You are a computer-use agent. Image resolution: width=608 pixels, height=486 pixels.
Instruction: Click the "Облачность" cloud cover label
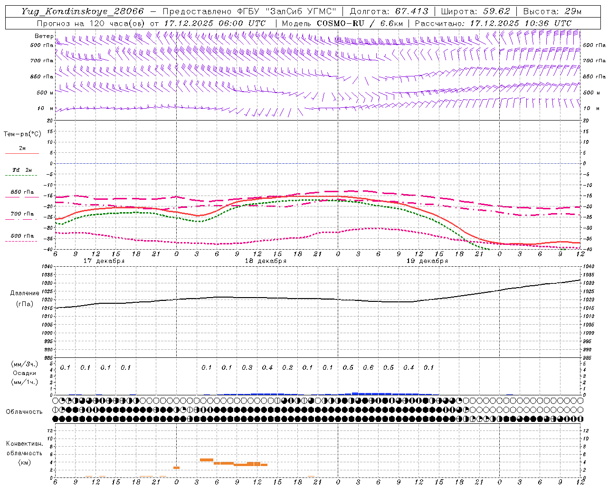click(24, 412)
